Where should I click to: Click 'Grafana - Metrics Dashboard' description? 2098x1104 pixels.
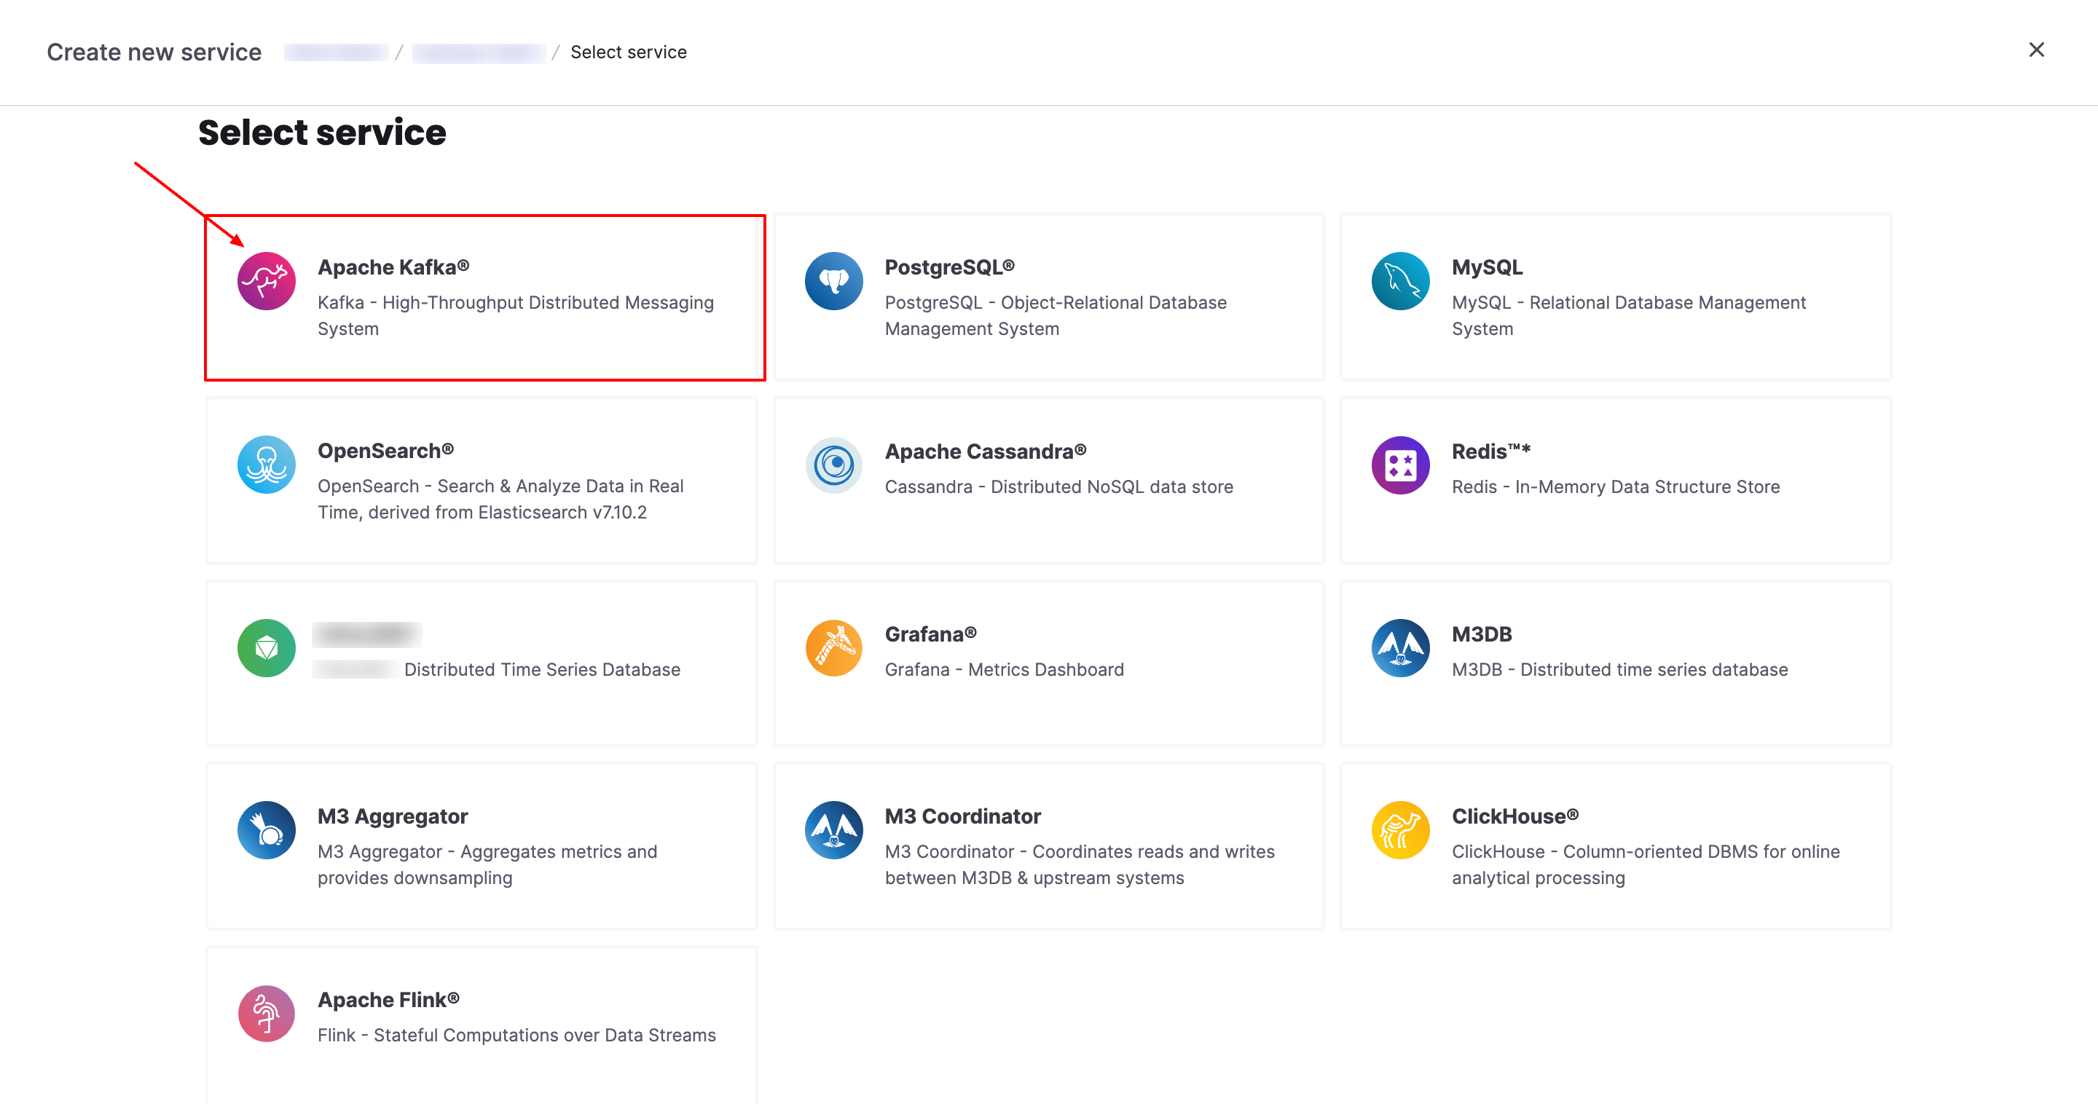click(x=1005, y=669)
